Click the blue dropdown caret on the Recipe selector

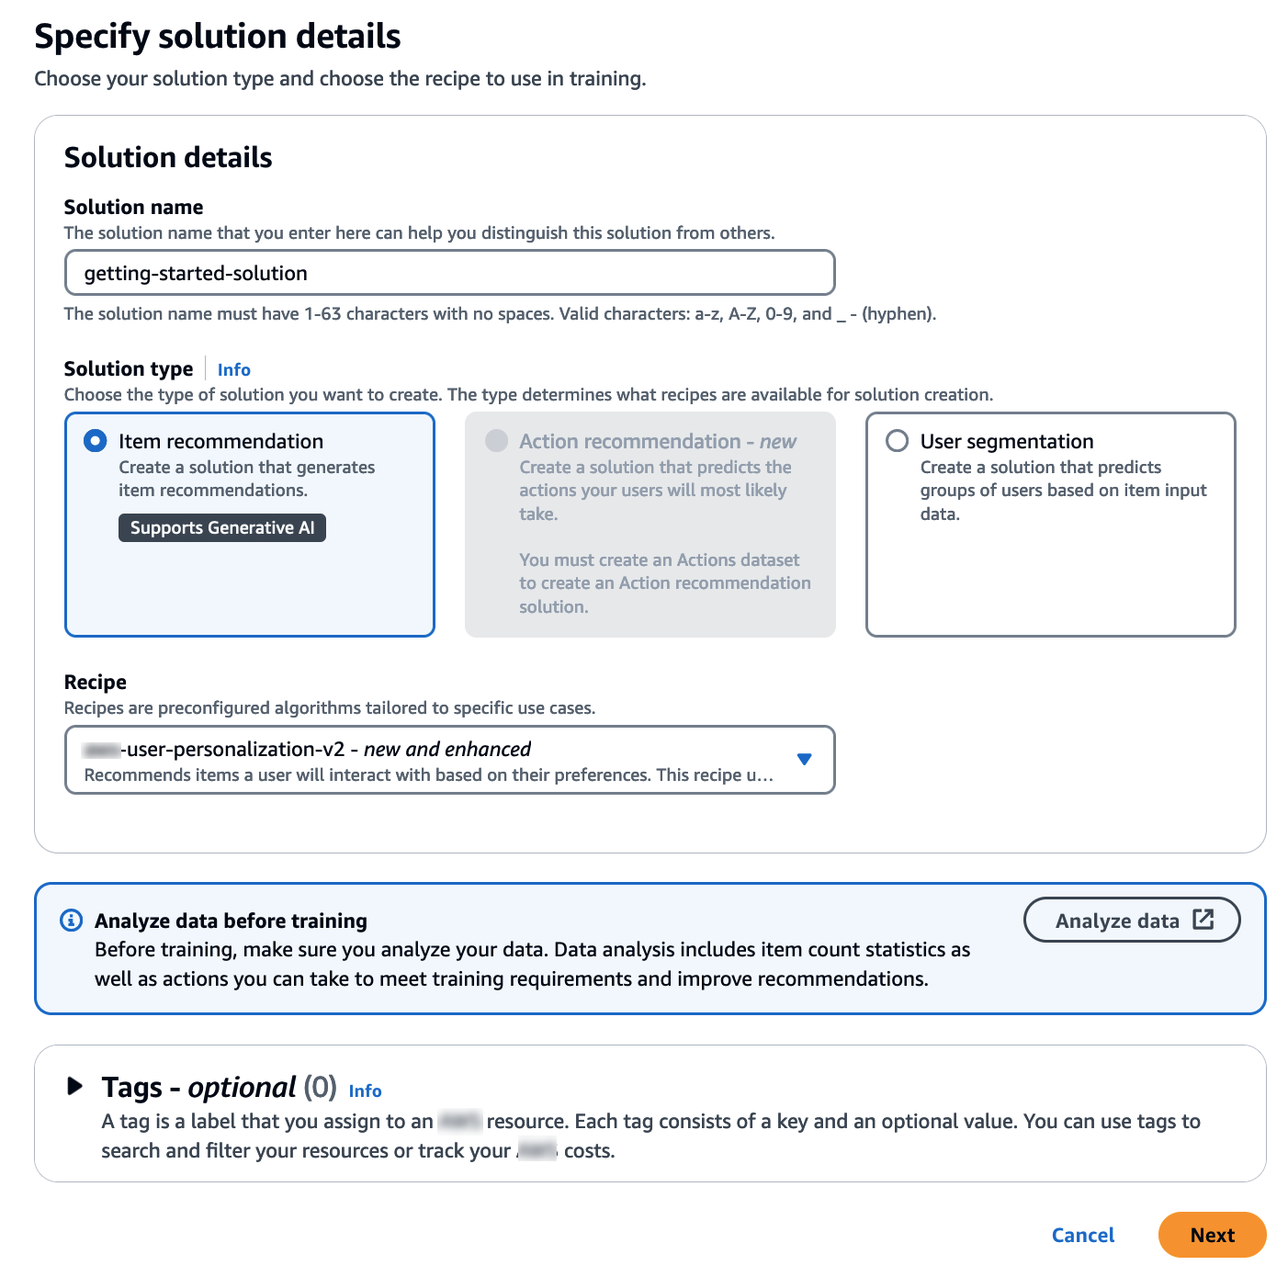(x=804, y=760)
